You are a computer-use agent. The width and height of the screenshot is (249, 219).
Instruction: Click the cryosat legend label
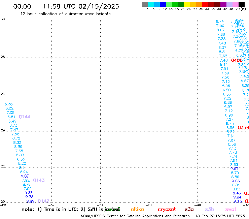pos(167,210)
